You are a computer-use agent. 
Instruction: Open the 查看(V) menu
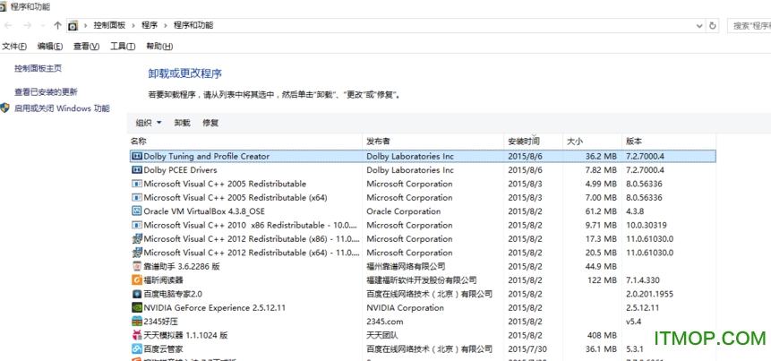click(87, 47)
